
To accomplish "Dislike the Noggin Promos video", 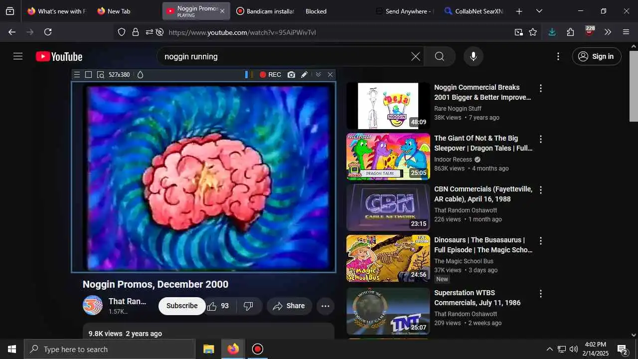I will 248,306.
